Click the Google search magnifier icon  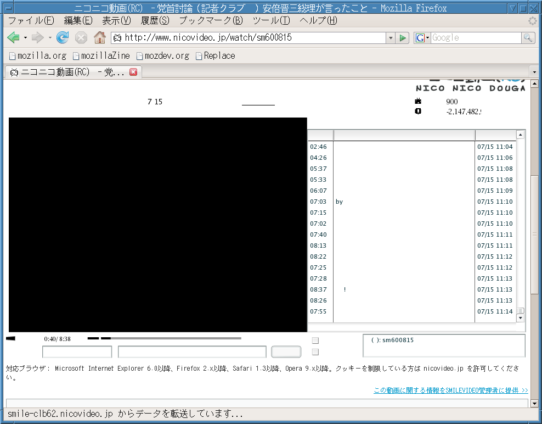(528, 38)
